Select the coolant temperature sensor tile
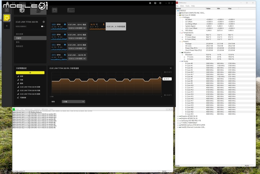This screenshot has width=260, height=174. 108,27
